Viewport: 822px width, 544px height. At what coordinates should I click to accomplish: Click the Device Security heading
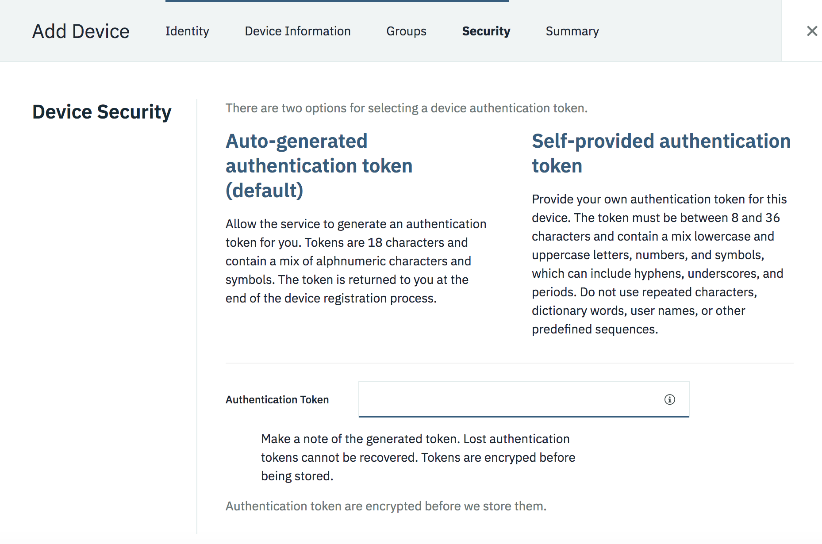102,112
